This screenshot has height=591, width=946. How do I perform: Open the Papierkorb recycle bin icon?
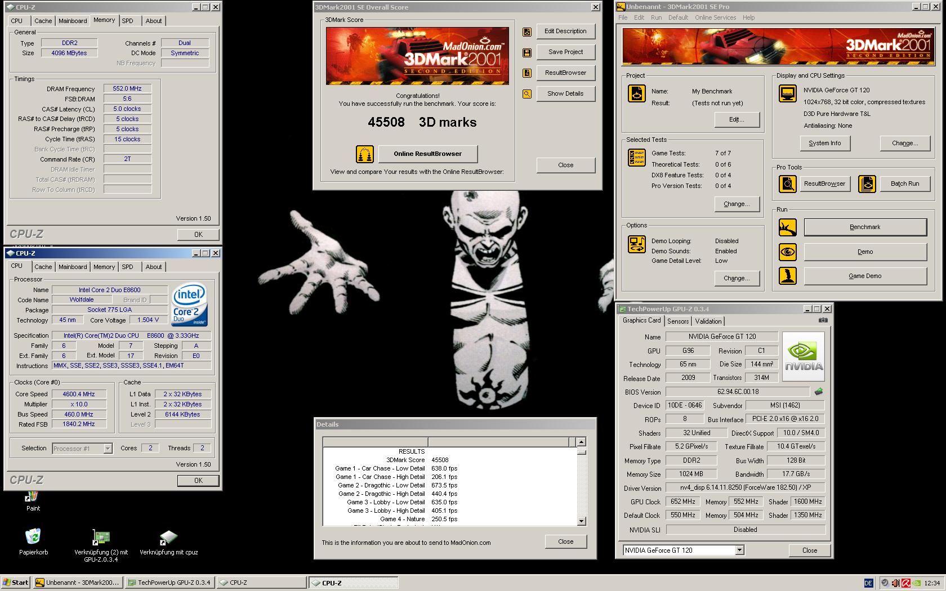33,541
